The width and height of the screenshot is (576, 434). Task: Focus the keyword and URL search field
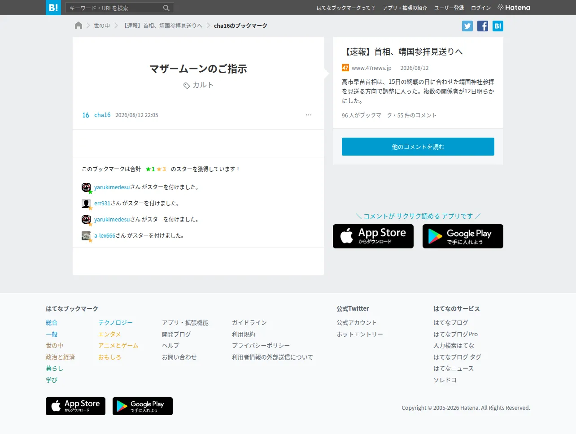coord(115,8)
